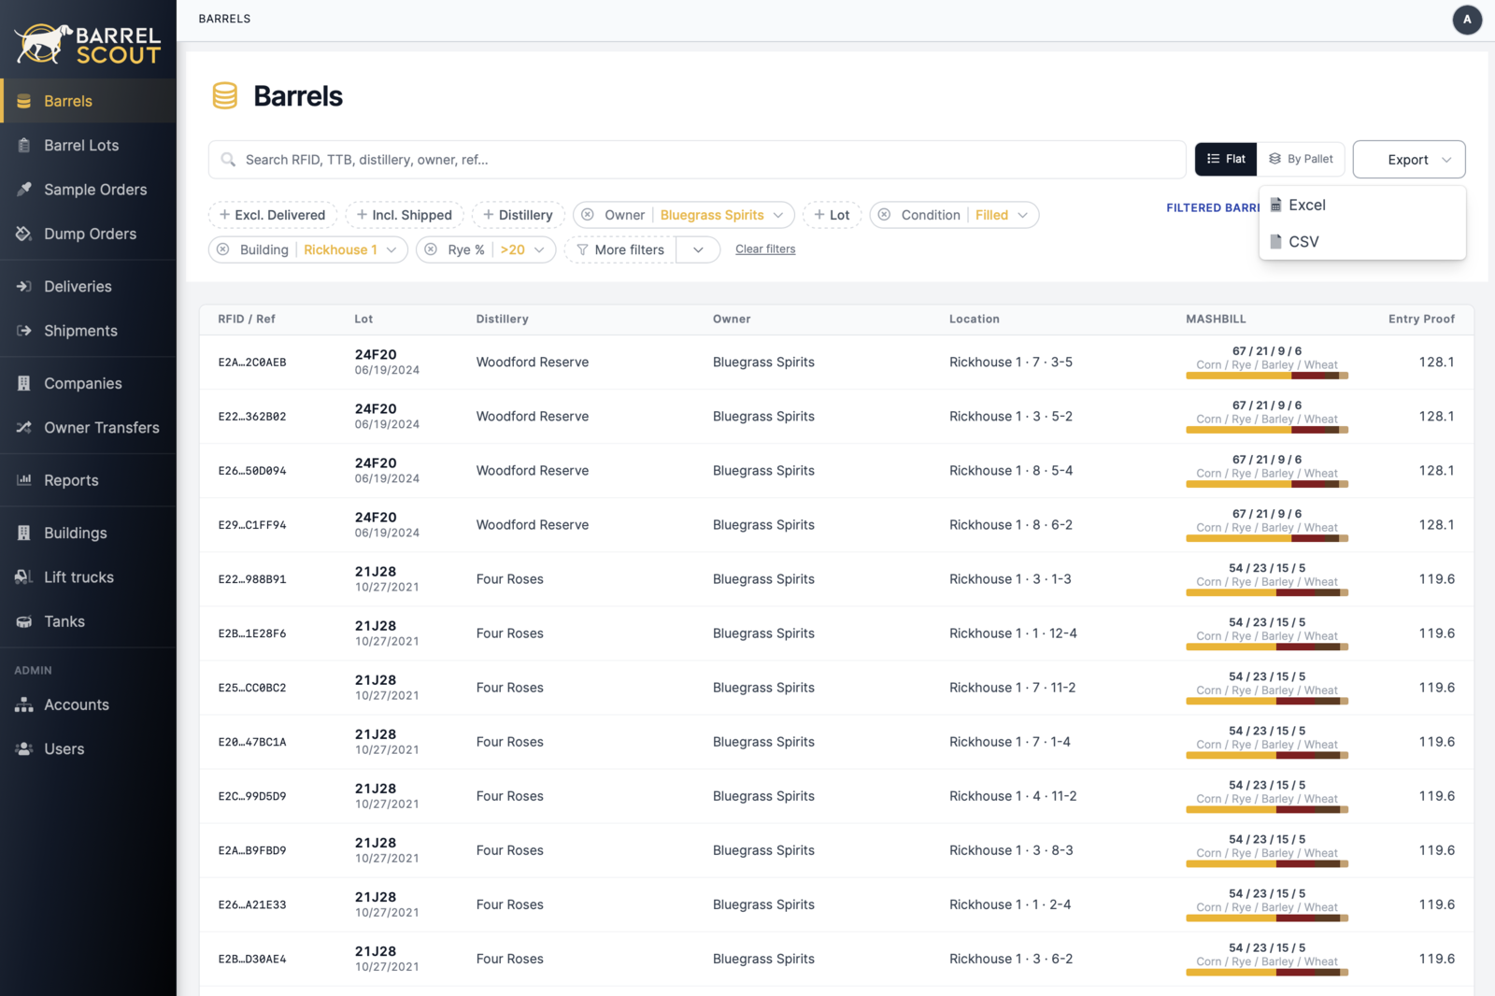Click the Excel file icon in export menu

1275,206
